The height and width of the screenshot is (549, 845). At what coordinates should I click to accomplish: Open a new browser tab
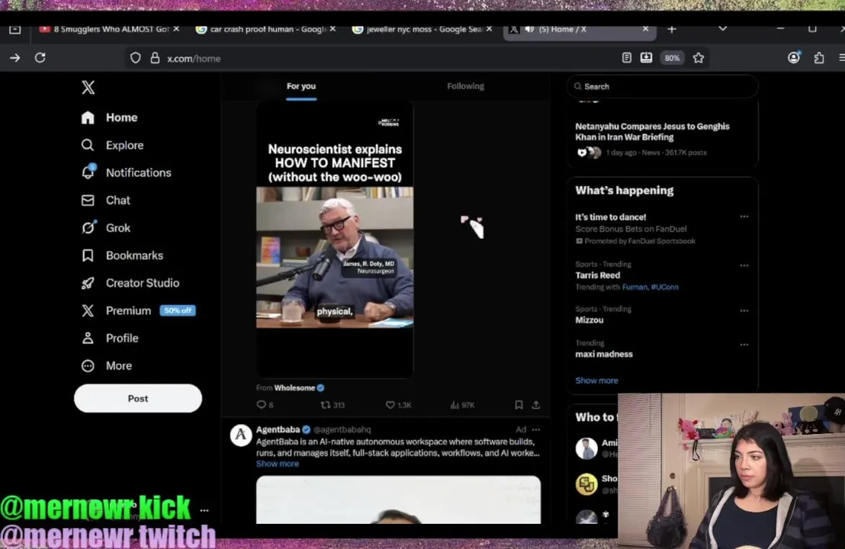click(671, 29)
